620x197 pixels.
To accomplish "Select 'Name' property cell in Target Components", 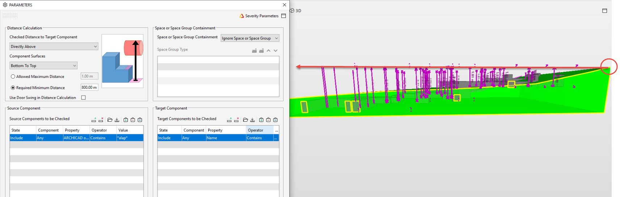I will [x=226, y=138].
